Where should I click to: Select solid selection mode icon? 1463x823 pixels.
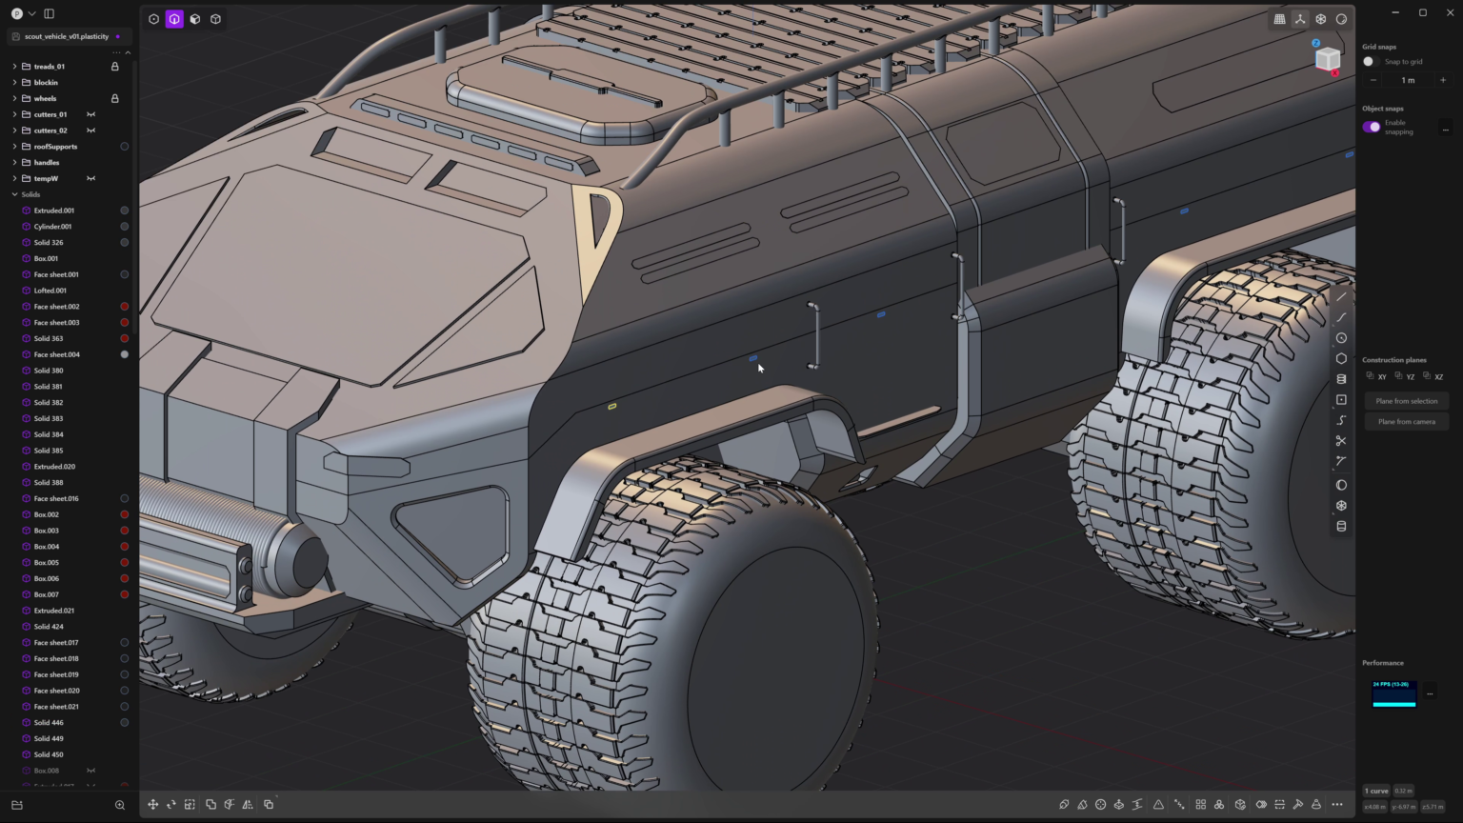[216, 19]
